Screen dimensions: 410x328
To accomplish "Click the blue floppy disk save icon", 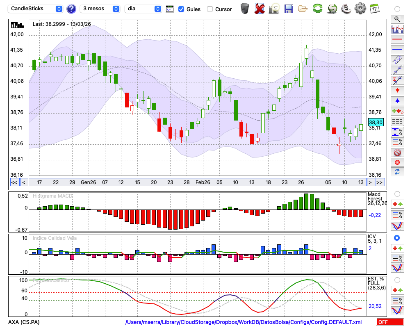I will (x=289, y=9).
